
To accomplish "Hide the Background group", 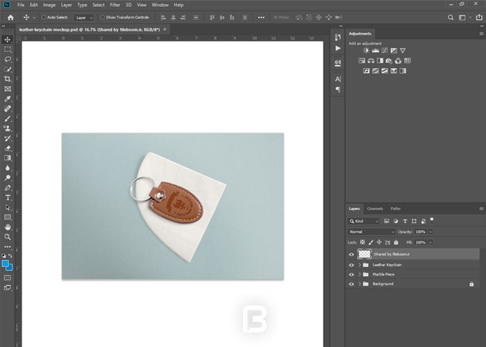I will (351, 284).
